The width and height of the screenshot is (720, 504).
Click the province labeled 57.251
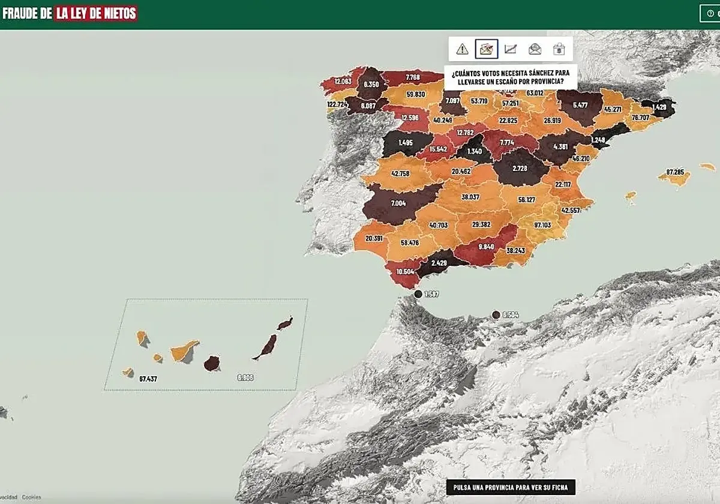(x=511, y=103)
